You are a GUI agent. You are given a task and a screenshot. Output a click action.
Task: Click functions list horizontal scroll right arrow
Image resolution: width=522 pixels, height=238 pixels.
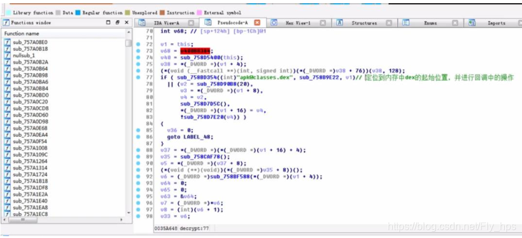point(122,220)
